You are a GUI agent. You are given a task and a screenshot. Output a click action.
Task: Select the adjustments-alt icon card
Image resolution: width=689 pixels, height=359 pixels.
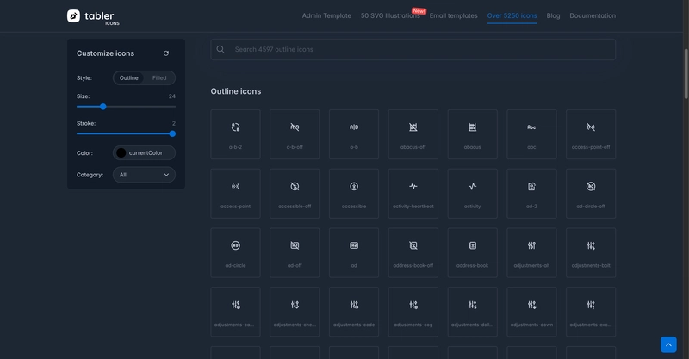[x=531, y=252]
